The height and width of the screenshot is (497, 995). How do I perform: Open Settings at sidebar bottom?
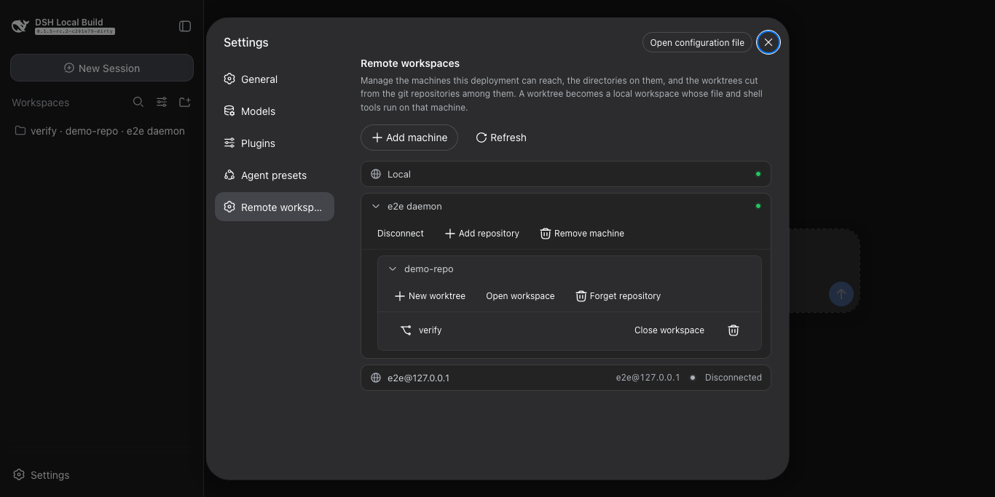[x=42, y=475]
